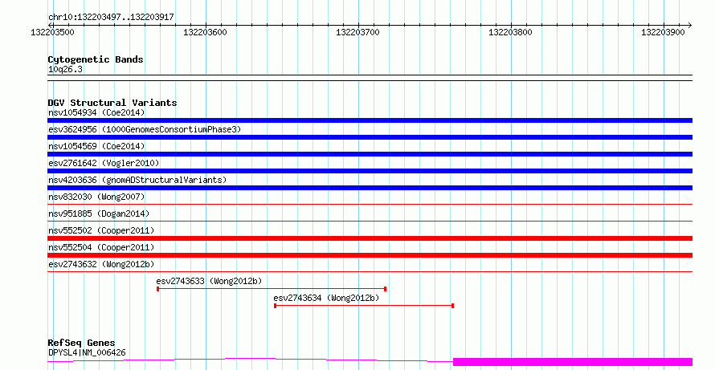Click the esv2761642 (Vogler2010) label
This screenshot has height=370, width=715.
coord(104,163)
